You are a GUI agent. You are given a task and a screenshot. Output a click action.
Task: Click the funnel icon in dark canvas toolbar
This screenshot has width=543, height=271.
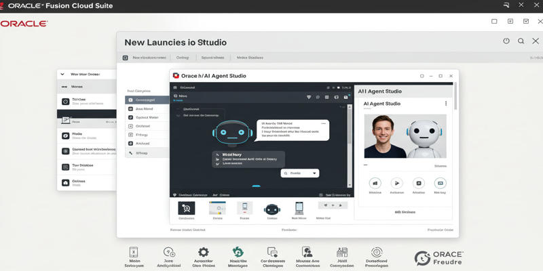309,97
